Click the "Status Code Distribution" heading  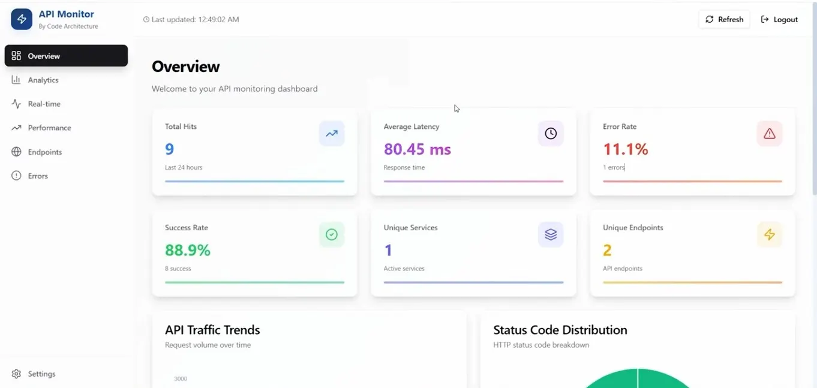click(560, 330)
